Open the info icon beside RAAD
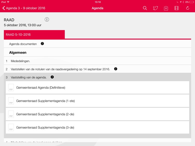The image size is (195, 146). point(47,19)
